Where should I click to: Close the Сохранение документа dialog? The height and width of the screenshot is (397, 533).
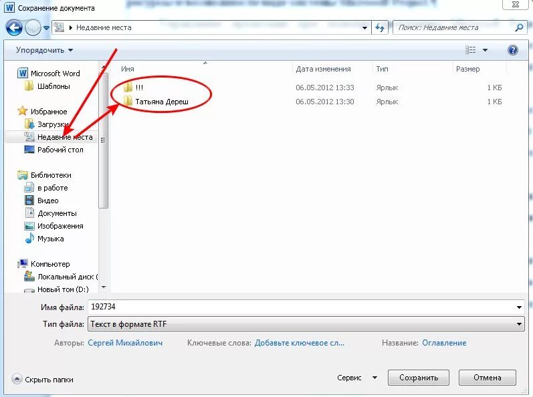click(x=516, y=5)
